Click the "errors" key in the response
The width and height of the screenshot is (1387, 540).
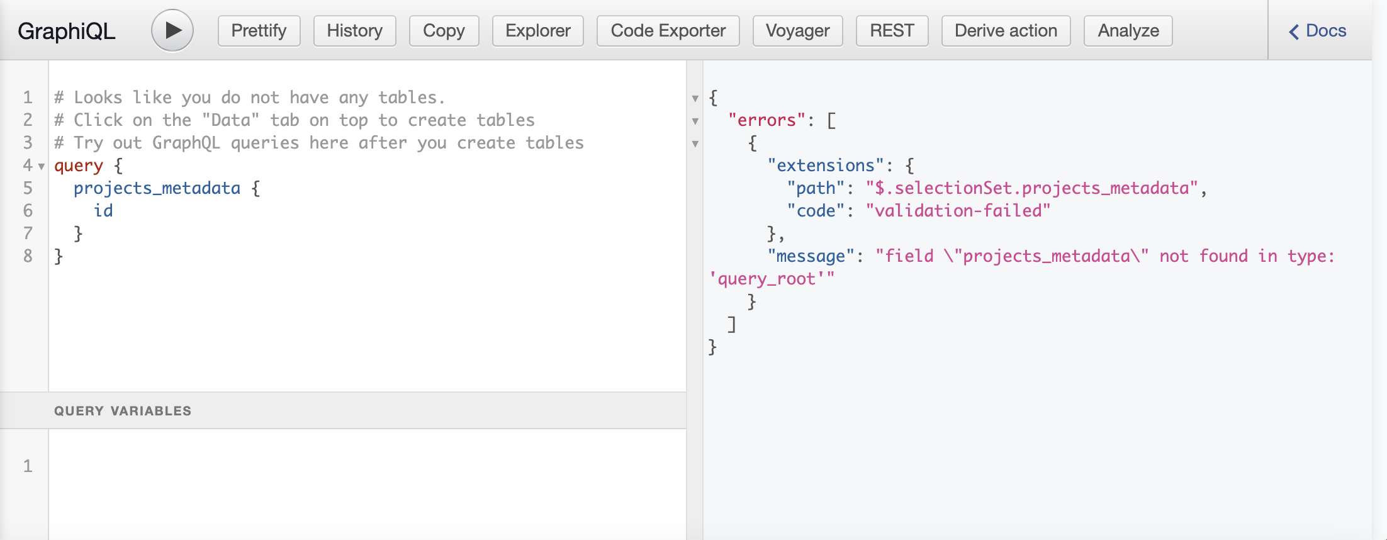[767, 120]
